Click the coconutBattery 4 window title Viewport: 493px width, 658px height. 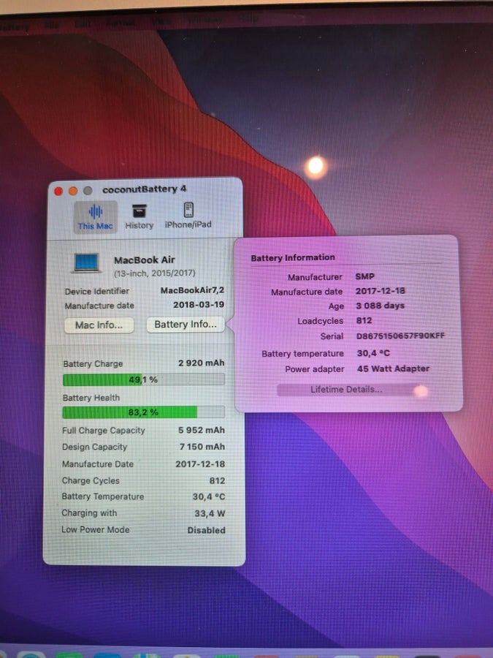[x=144, y=189]
